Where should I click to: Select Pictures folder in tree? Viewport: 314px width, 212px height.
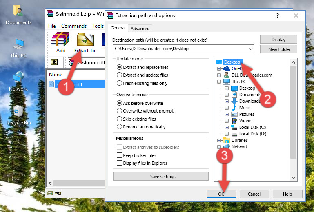point(247,114)
